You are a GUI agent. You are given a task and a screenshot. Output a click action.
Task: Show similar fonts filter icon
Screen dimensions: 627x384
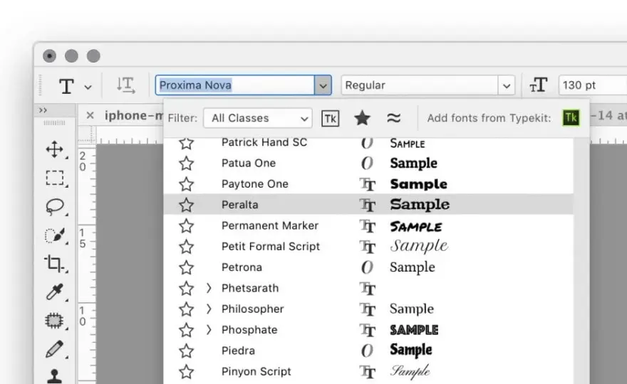tap(394, 118)
